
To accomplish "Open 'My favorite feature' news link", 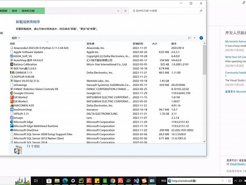I will [x=236, y=41].
